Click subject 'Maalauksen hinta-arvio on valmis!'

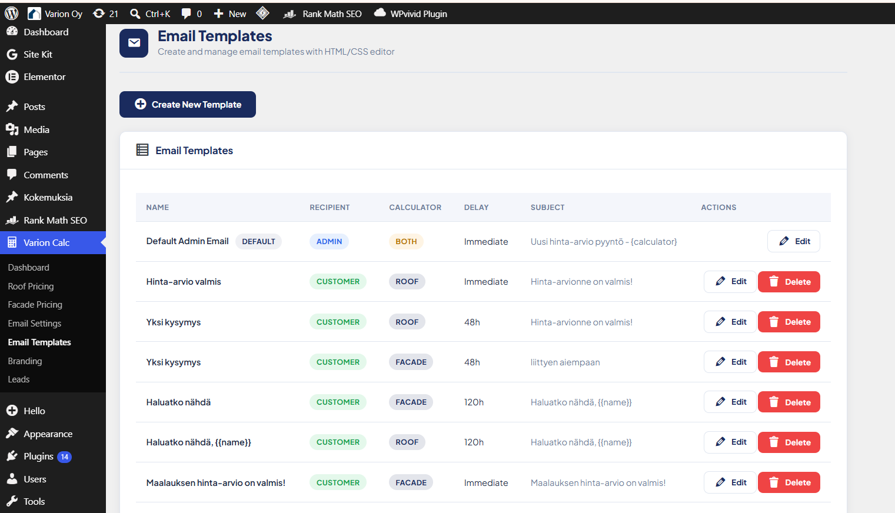click(x=598, y=483)
